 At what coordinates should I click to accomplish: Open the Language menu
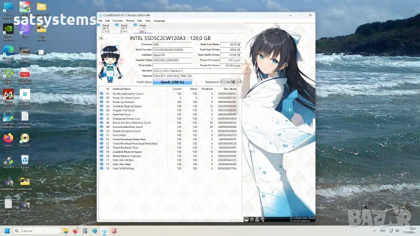click(159, 20)
